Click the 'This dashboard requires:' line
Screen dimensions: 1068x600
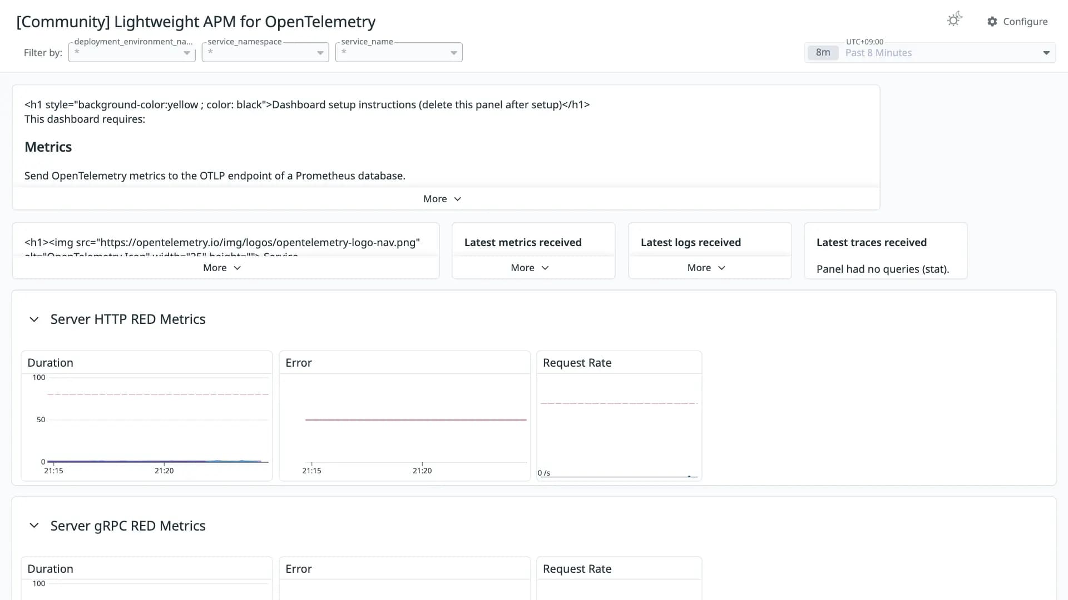coord(85,119)
